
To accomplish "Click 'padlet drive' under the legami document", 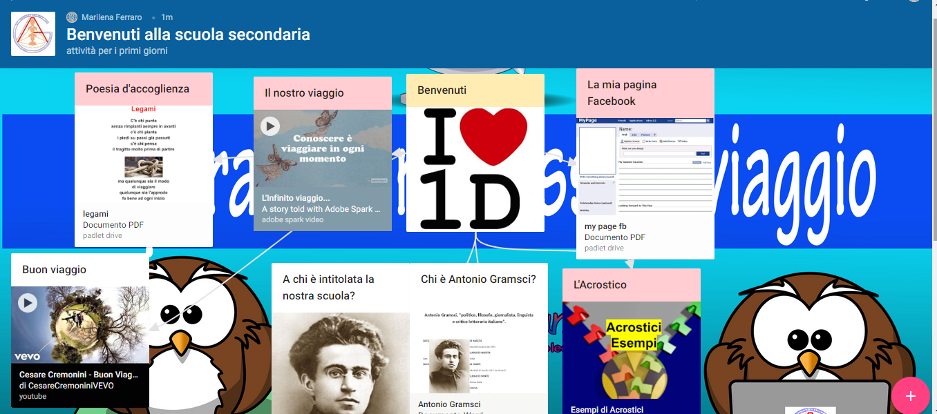I will tap(102, 236).
